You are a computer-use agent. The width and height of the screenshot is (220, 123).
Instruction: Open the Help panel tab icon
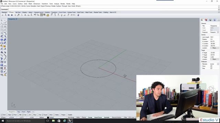pyautogui.click(x=214, y=20)
